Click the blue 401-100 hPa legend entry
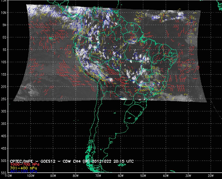The image size is (222, 179). (x=24, y=171)
